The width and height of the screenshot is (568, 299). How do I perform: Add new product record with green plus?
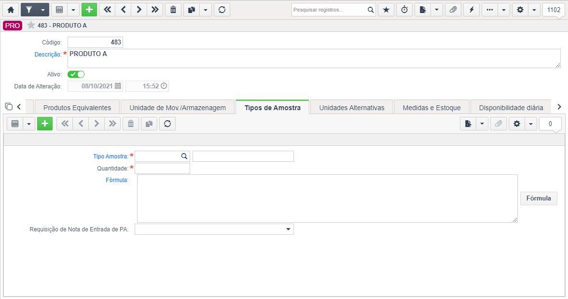click(x=89, y=10)
